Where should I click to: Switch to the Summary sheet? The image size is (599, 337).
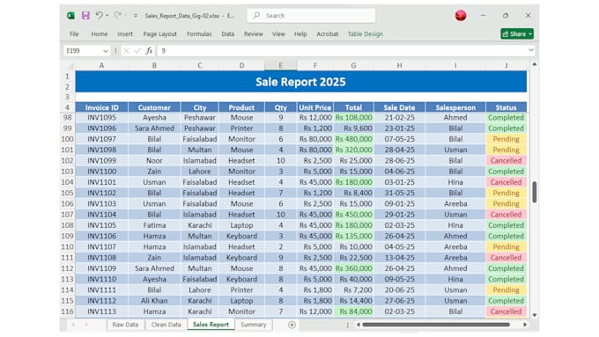tap(254, 325)
